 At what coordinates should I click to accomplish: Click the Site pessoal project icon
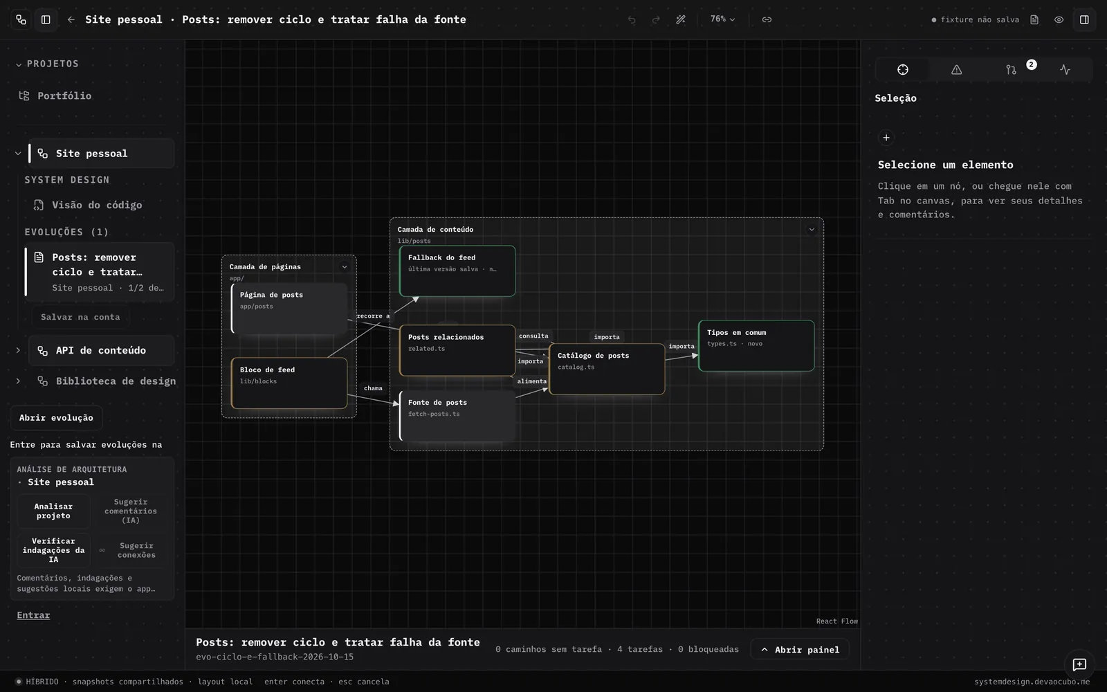(43, 154)
